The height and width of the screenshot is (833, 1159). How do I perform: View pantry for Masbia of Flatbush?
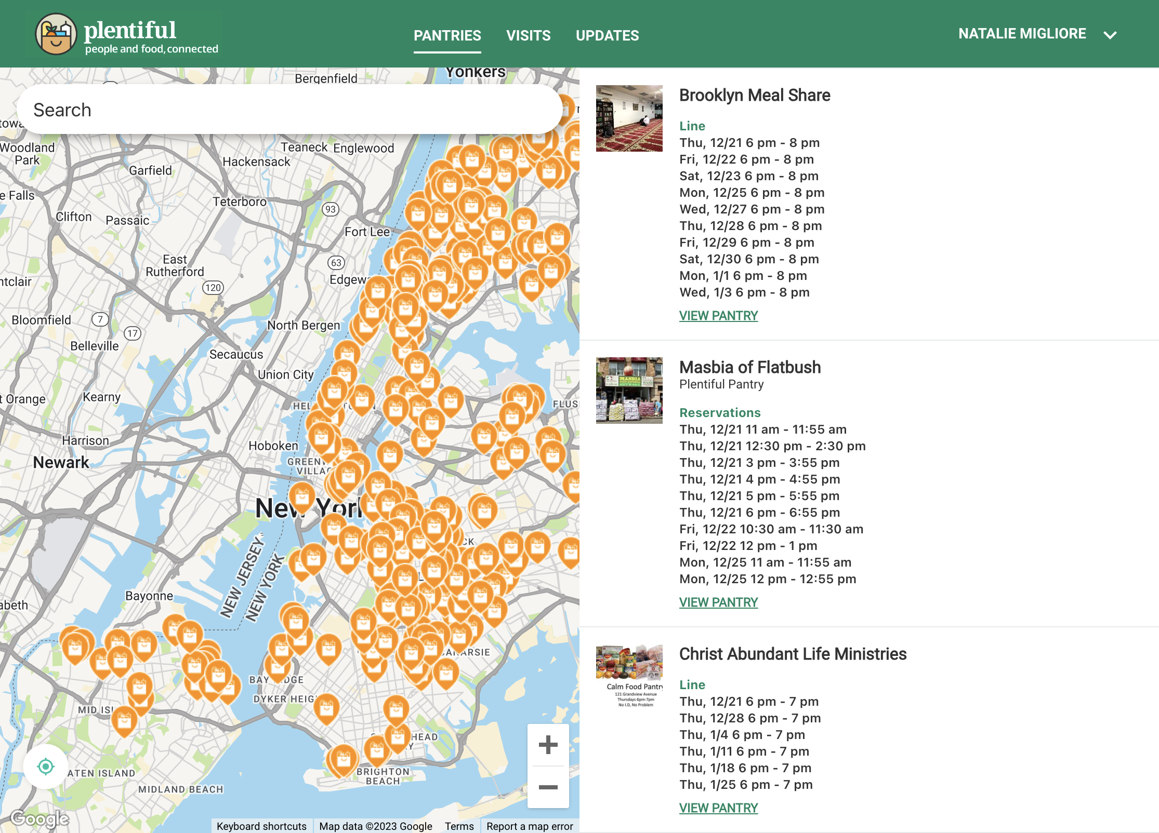(x=718, y=602)
